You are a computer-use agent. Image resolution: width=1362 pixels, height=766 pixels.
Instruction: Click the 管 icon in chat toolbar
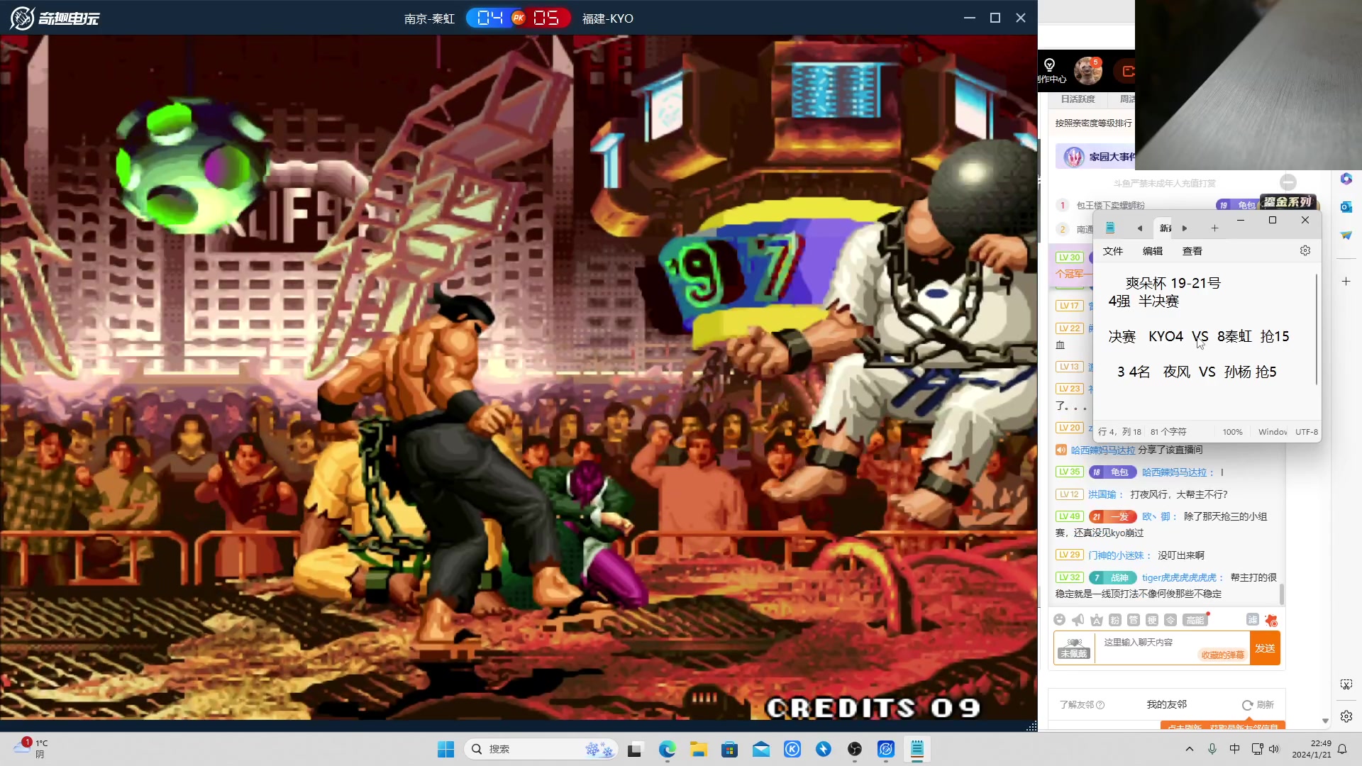(1134, 620)
